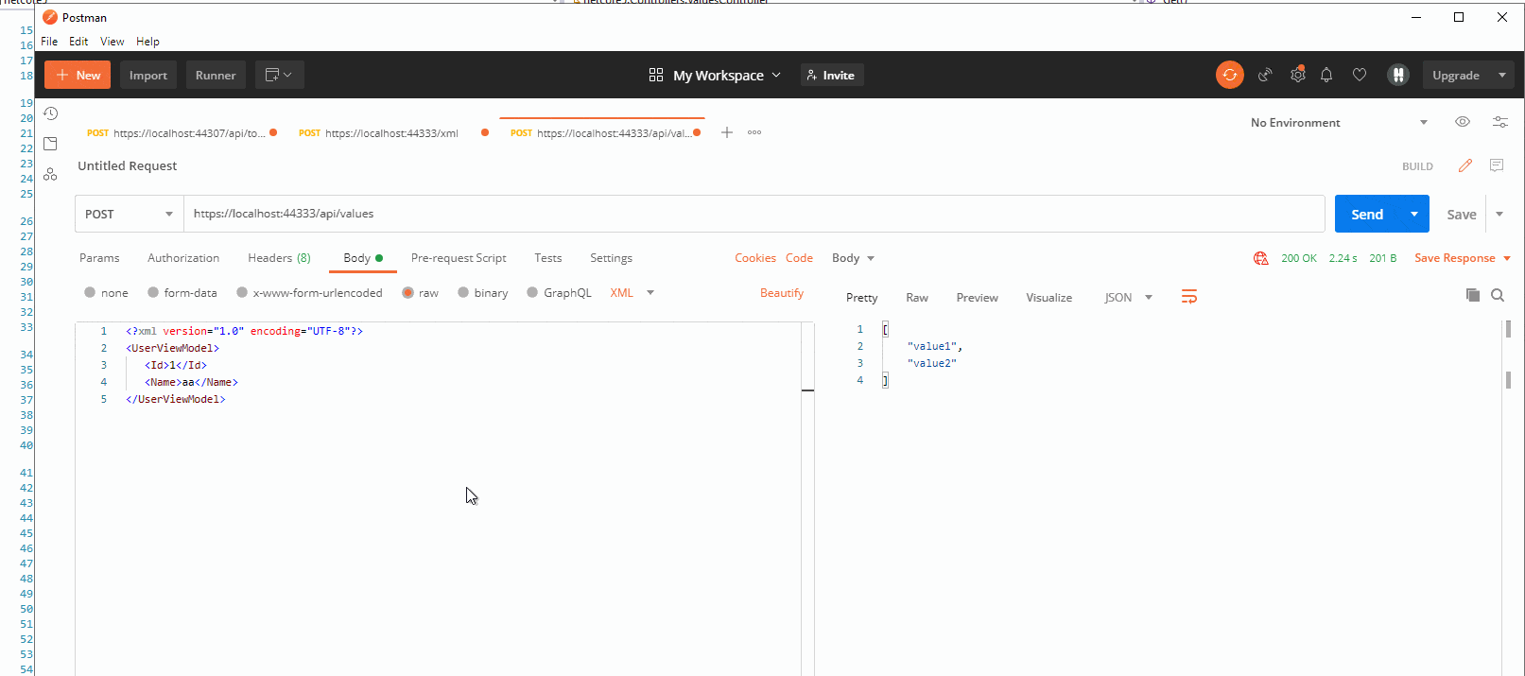Open tab options three-dots menu
Image resolution: width=1525 pixels, height=676 pixels.
754,132
